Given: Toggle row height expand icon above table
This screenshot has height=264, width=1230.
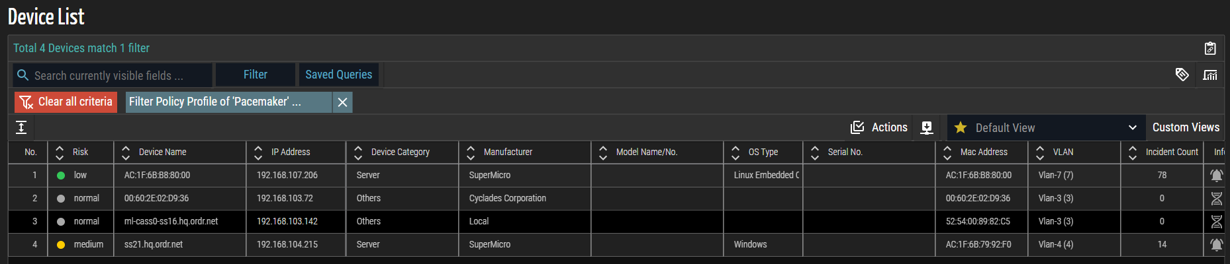Looking at the screenshot, I should click(21, 127).
